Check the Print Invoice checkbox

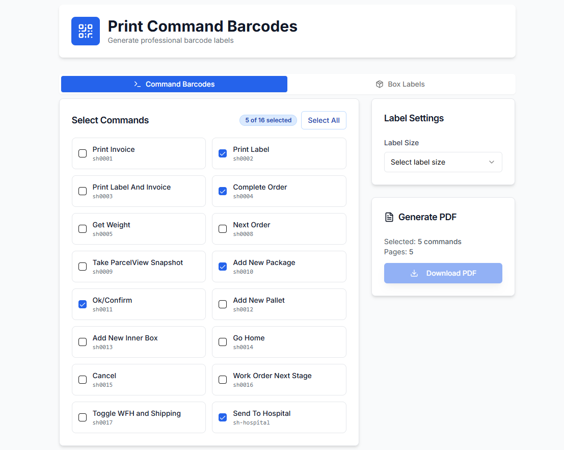pyautogui.click(x=83, y=153)
